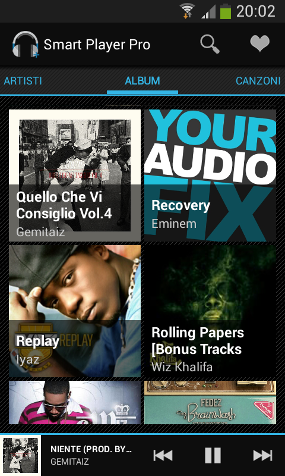285x476 pixels.
Task: Tap the now playing album art thumbnail
Action: [20, 455]
